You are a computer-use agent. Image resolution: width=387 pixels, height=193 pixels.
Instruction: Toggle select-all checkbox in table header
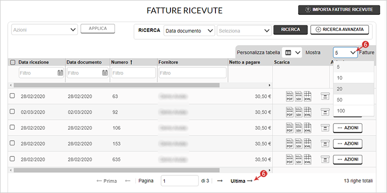(x=13, y=62)
